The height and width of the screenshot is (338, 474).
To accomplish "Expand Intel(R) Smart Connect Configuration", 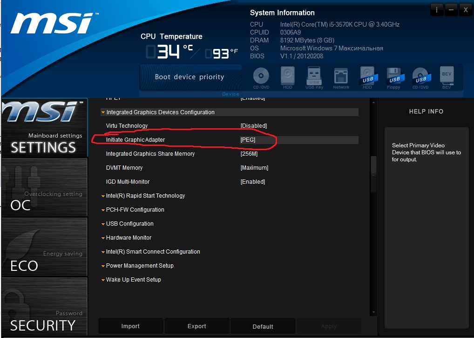I will point(151,251).
